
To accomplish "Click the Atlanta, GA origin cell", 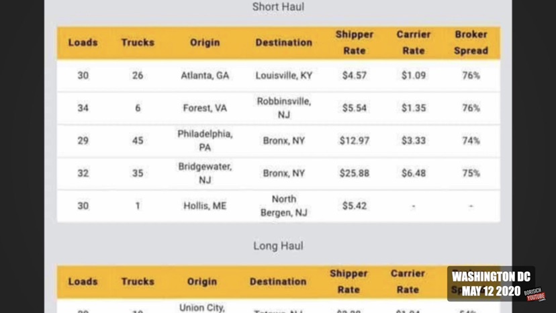I will coord(205,75).
